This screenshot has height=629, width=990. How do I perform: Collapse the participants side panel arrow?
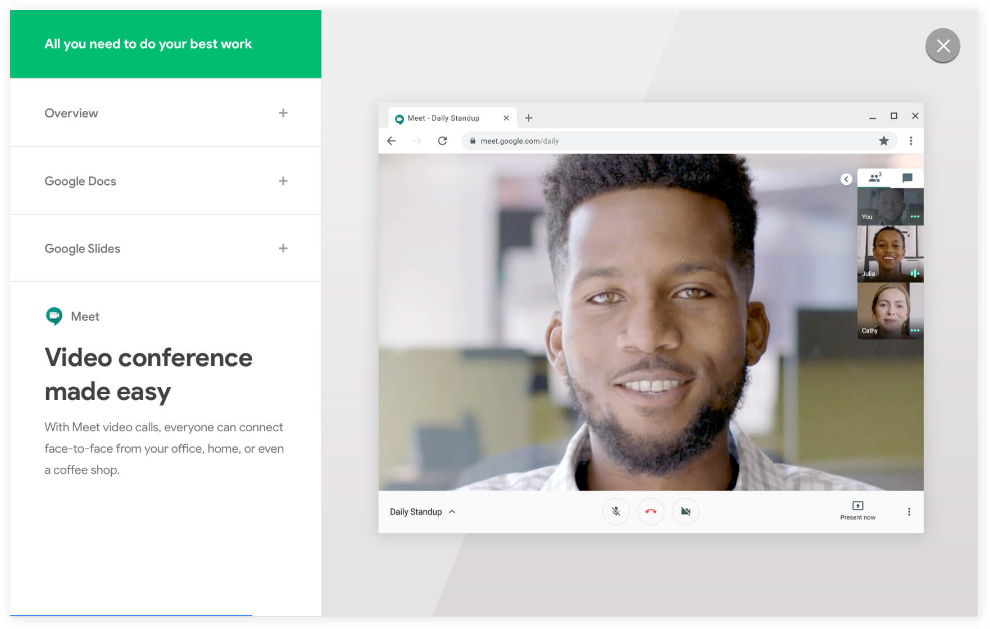click(x=846, y=179)
